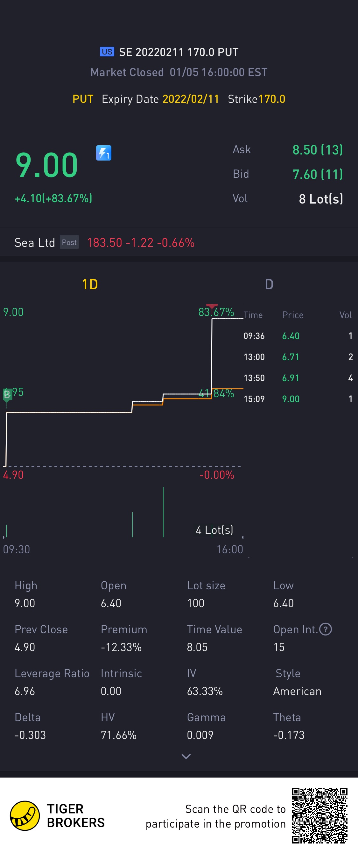Click the Open Int. question mark icon
Screen dimensions: 358x854
click(x=325, y=629)
